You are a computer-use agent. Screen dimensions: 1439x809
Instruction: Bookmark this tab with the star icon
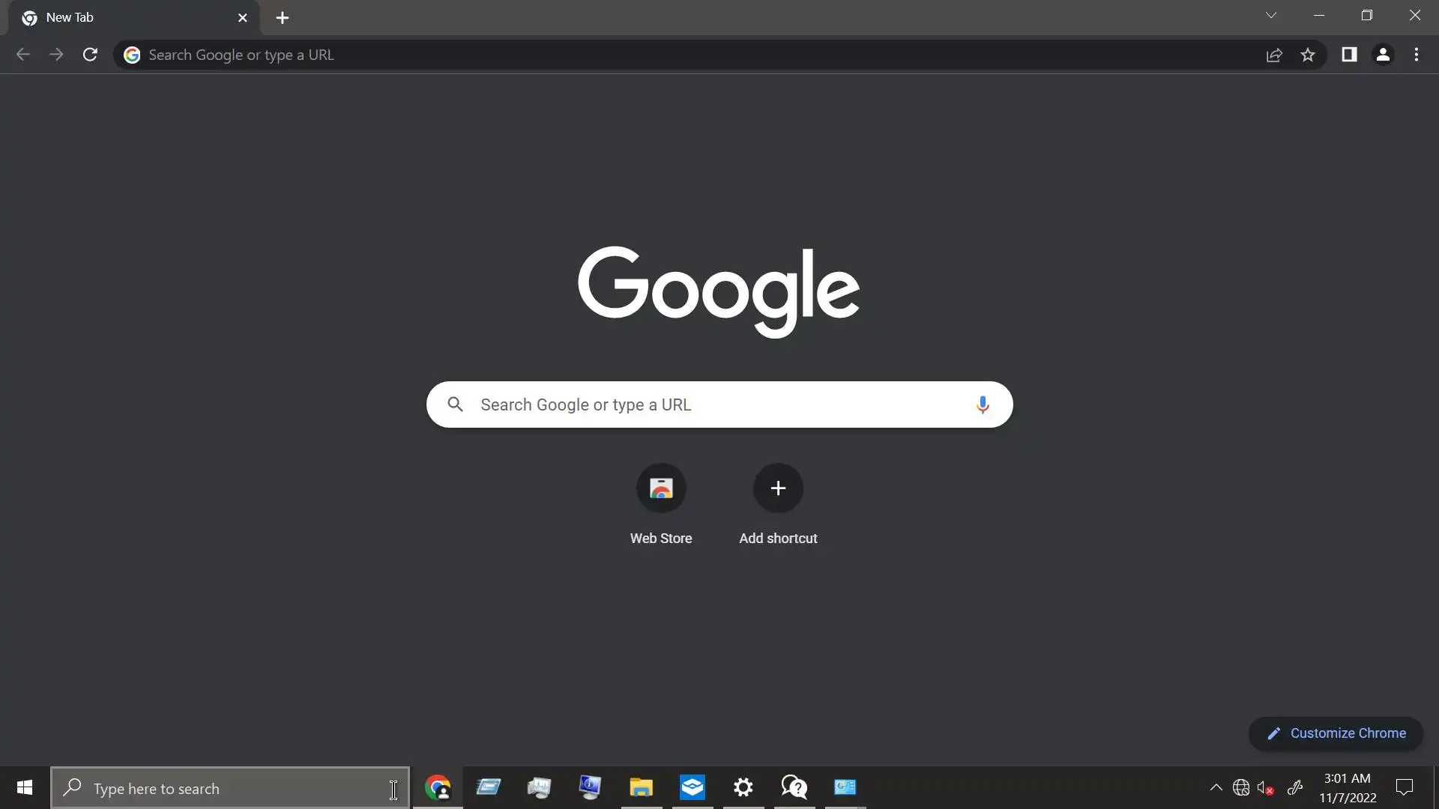click(x=1308, y=55)
